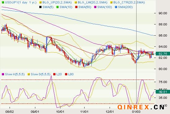Click the green SMA(10) legend square
170x114 pixels.
click(x=58, y=7)
